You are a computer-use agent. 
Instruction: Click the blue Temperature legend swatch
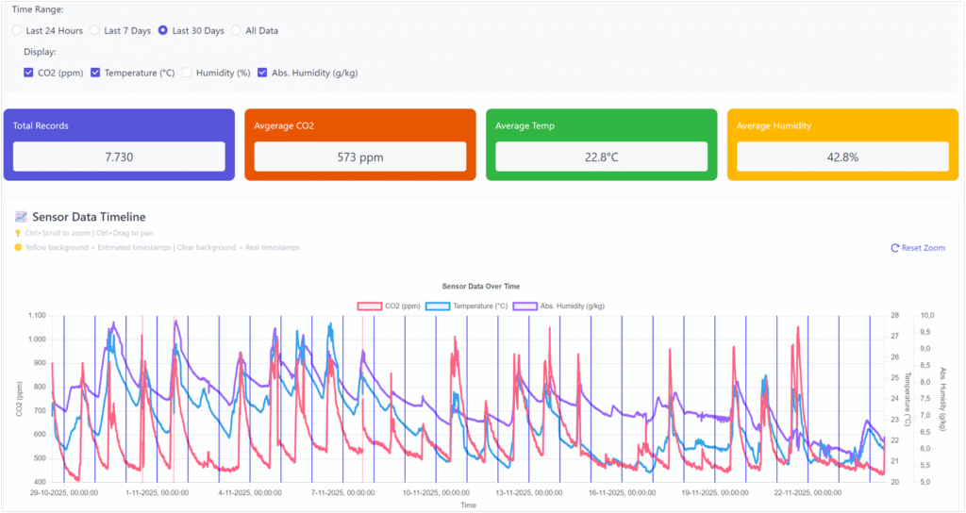point(438,306)
